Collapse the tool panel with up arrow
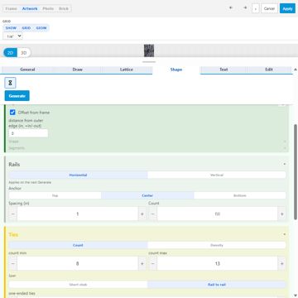 [x=296, y=70]
